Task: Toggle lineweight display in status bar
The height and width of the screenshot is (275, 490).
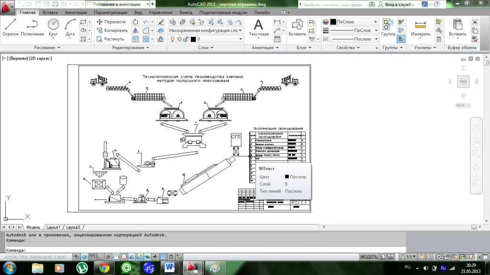Action: (x=156, y=257)
